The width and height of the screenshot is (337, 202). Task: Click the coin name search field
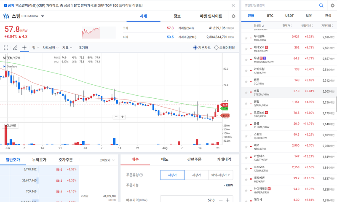281,5
